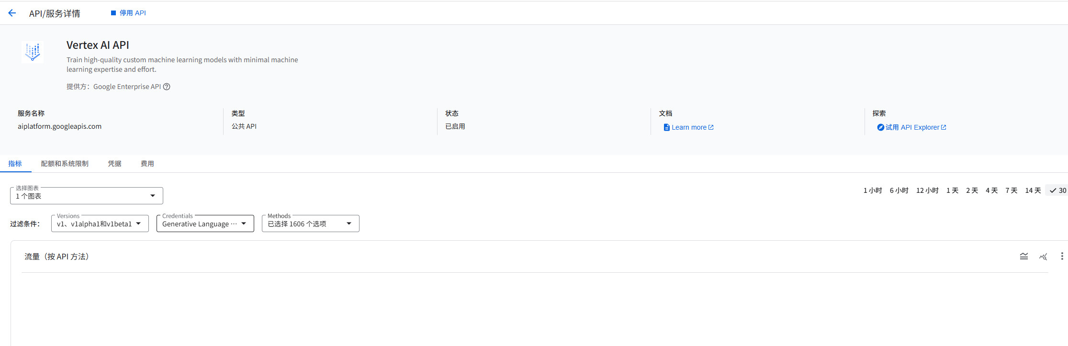
Task: Click the stop square icon for 停用 API
Action: pyautogui.click(x=113, y=13)
